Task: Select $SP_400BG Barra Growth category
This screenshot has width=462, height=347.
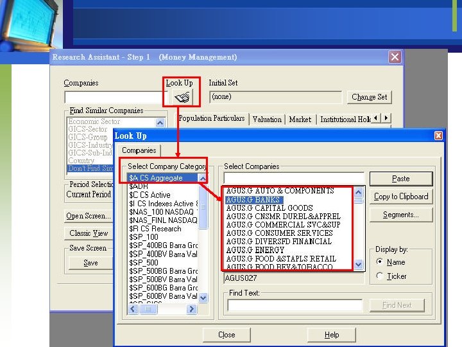Action: point(163,245)
